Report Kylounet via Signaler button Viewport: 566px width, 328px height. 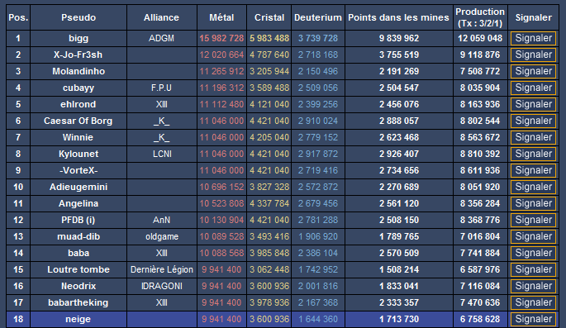(533, 154)
